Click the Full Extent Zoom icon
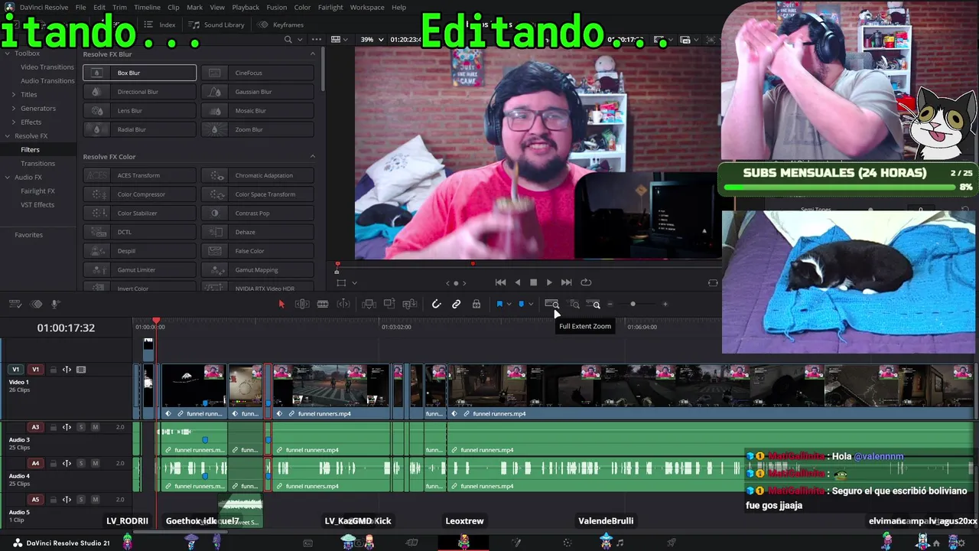The height and width of the screenshot is (551, 979). click(x=551, y=304)
